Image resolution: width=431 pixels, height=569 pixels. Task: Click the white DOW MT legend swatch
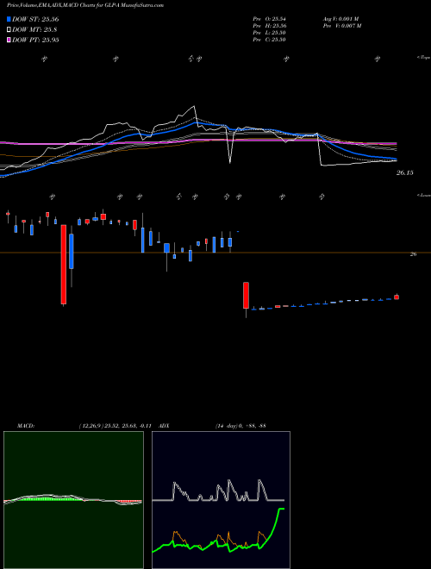click(x=9, y=29)
